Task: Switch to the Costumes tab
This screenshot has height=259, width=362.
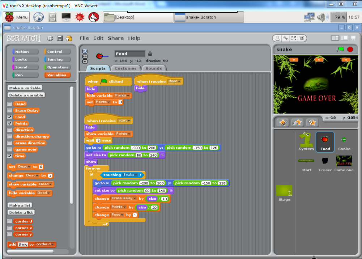Action: [125, 68]
